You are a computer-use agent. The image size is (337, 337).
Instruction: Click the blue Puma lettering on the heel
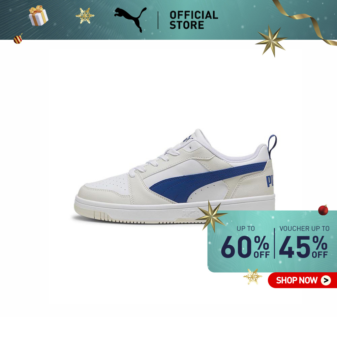click(x=270, y=181)
